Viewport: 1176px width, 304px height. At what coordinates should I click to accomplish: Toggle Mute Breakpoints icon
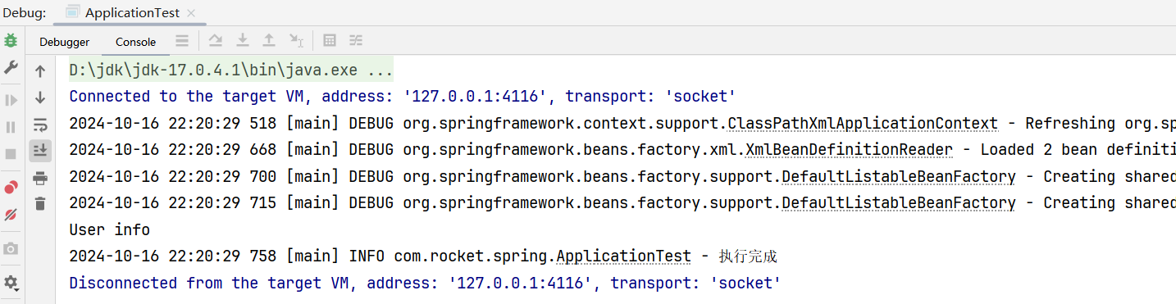coord(11,215)
